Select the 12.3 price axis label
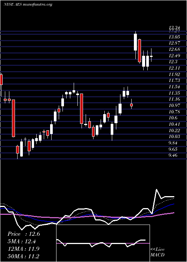 (x=173, y=62)
